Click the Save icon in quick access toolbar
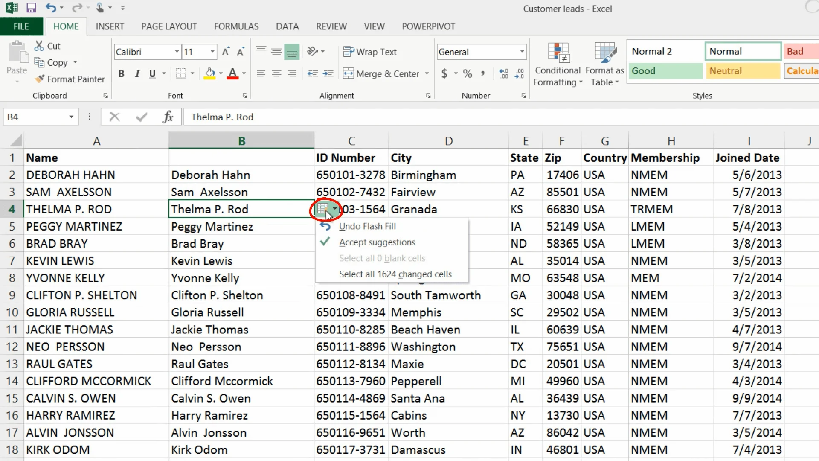819x461 pixels. coord(31,8)
